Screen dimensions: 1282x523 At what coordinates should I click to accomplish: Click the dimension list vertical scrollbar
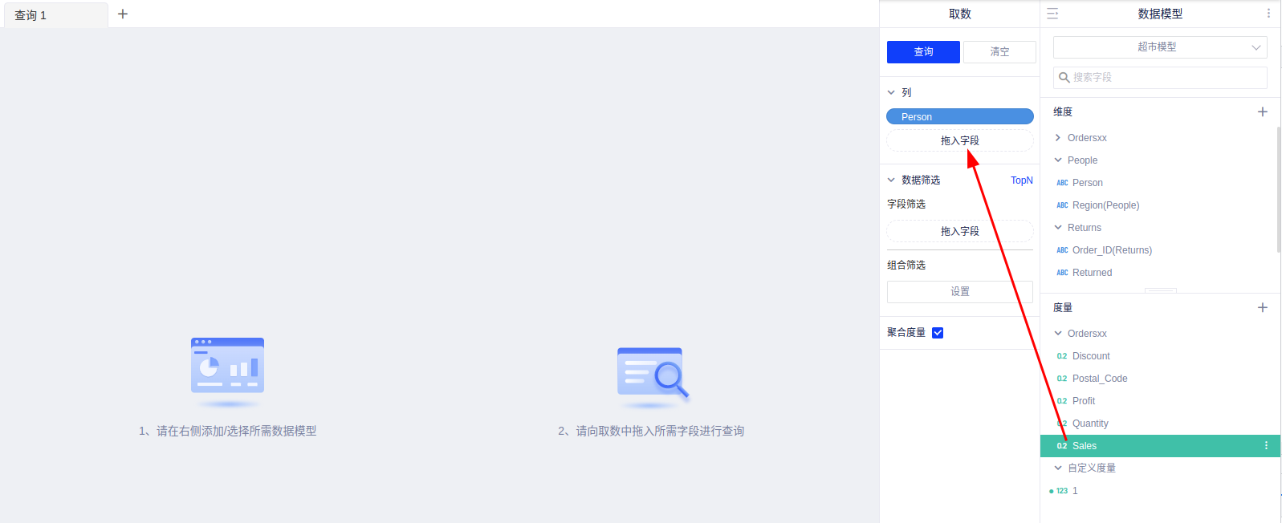click(1278, 189)
